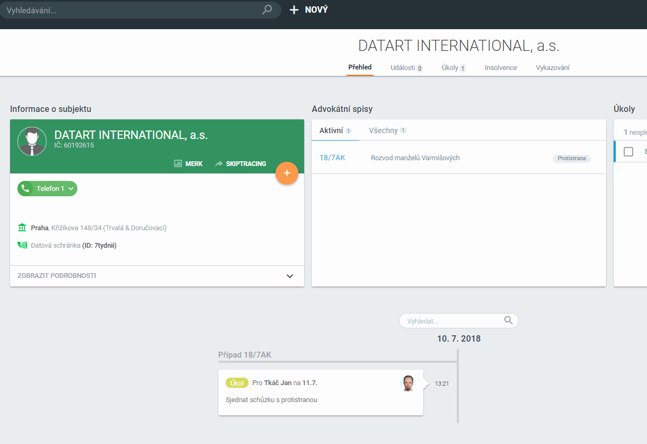Click the Datová schránka icon

point(22,245)
